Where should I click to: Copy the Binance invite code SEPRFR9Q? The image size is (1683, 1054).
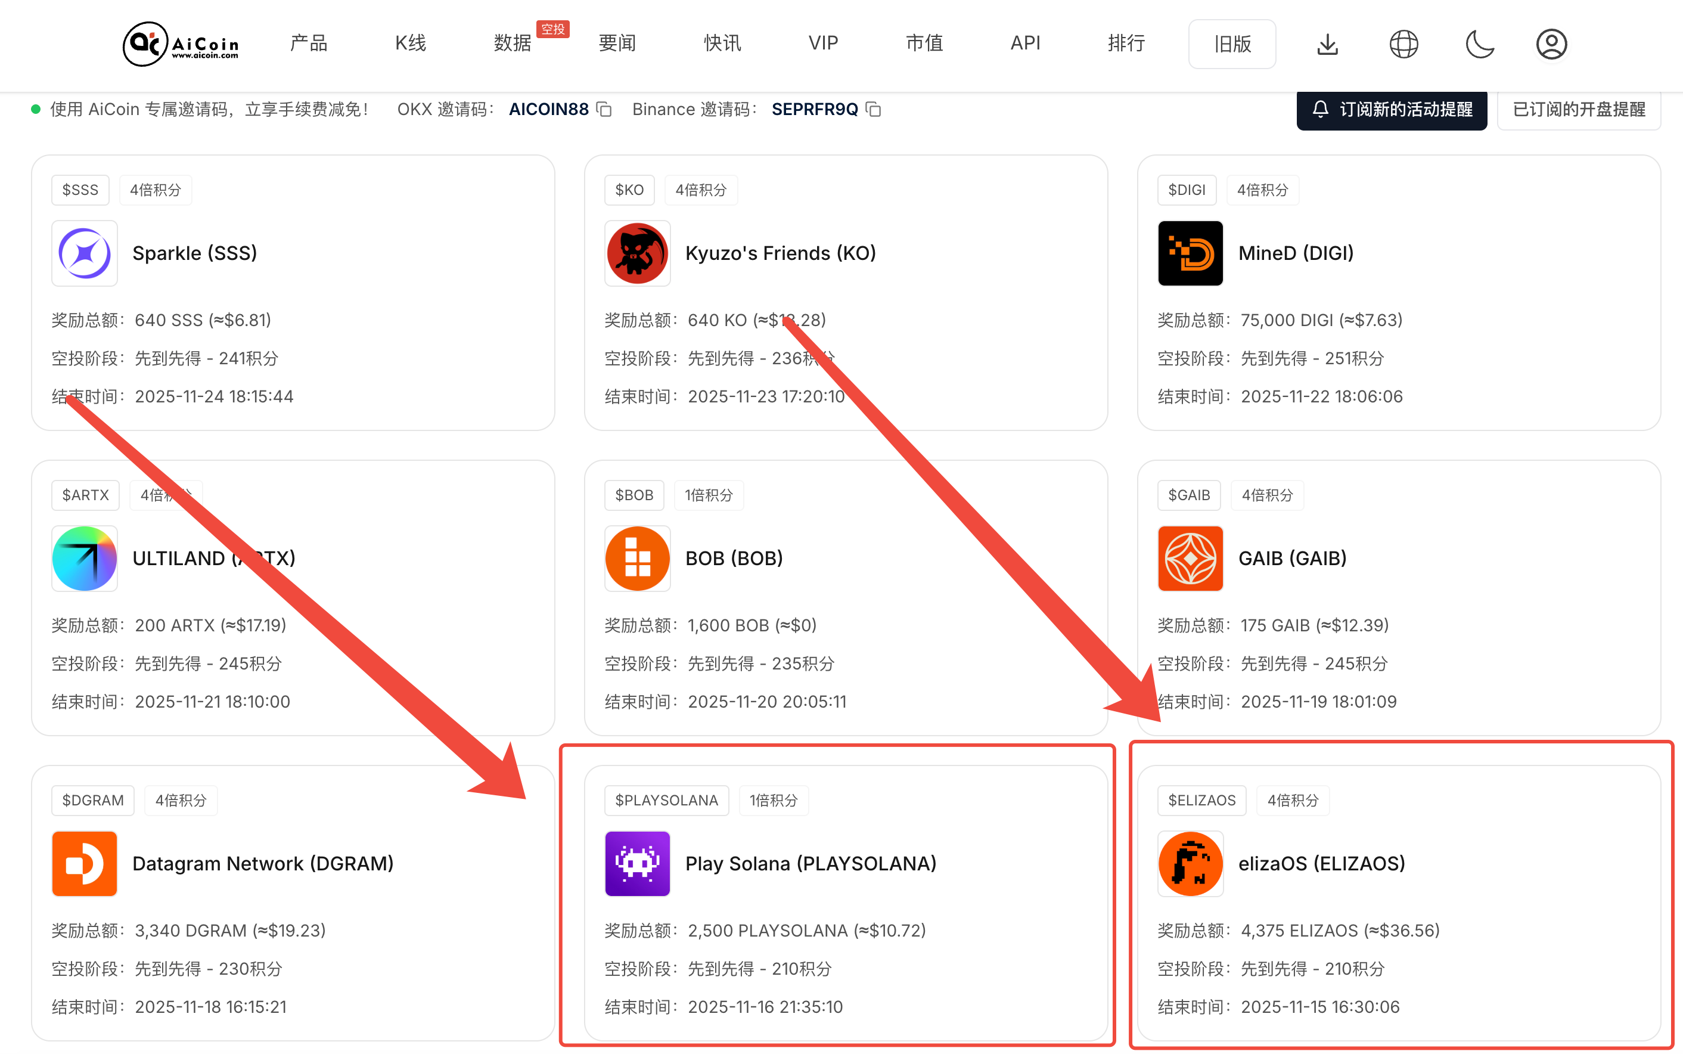pyautogui.click(x=873, y=110)
